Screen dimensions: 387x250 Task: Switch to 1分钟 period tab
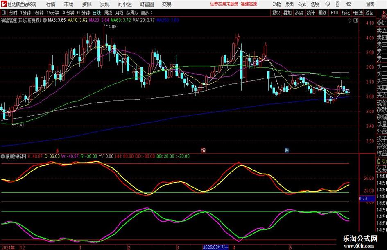click(25, 13)
